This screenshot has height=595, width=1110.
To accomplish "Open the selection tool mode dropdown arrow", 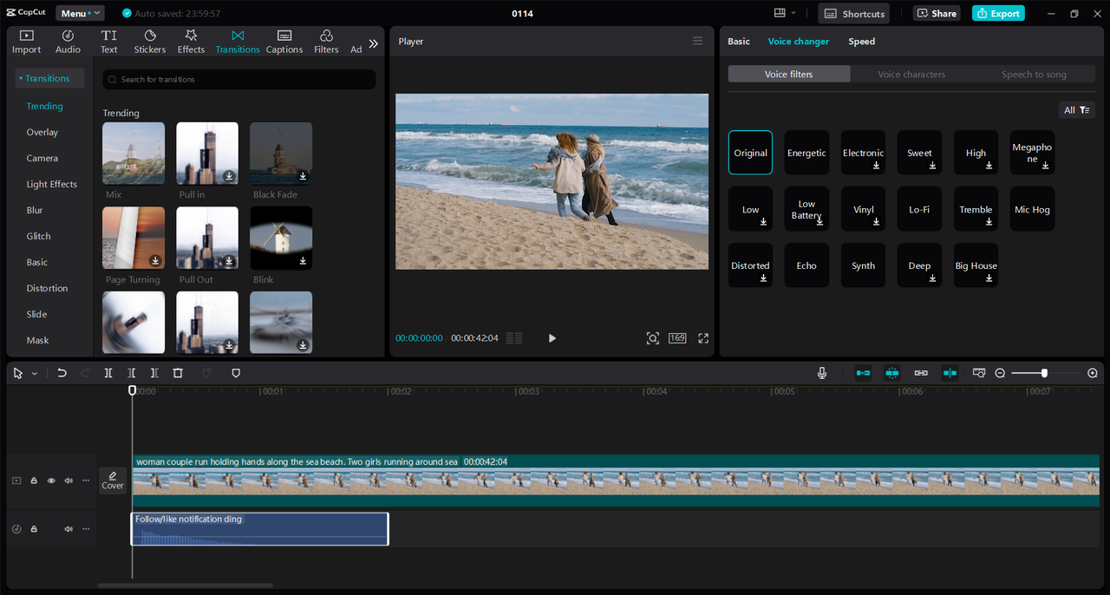I will pos(35,373).
